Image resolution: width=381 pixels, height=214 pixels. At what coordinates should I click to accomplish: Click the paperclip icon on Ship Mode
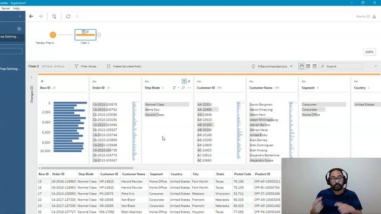tap(189, 81)
